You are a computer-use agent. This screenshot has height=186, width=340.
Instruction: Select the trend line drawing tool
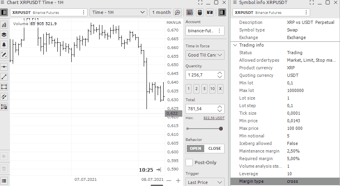pyautogui.click(x=4, y=77)
